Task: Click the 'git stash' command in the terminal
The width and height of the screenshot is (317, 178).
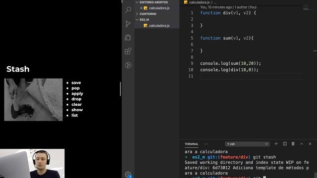Action: pyautogui.click(x=264, y=157)
